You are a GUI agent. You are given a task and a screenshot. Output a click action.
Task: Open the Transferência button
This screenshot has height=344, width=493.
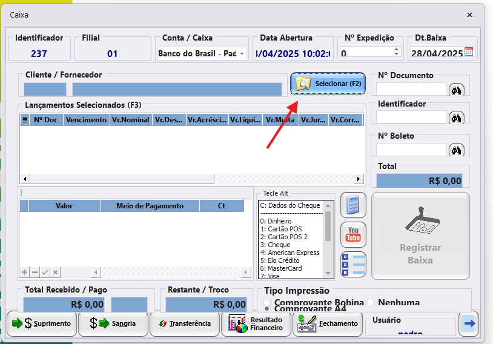(185, 323)
